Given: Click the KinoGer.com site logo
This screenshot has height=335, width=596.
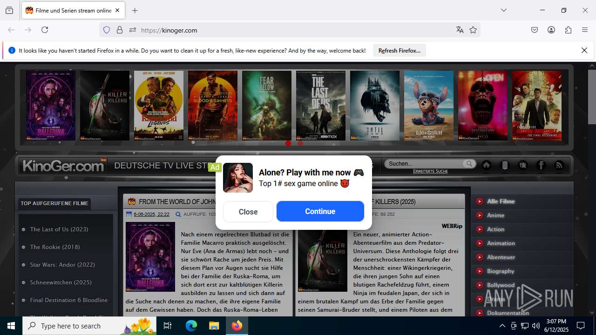Looking at the screenshot, I should (x=64, y=166).
